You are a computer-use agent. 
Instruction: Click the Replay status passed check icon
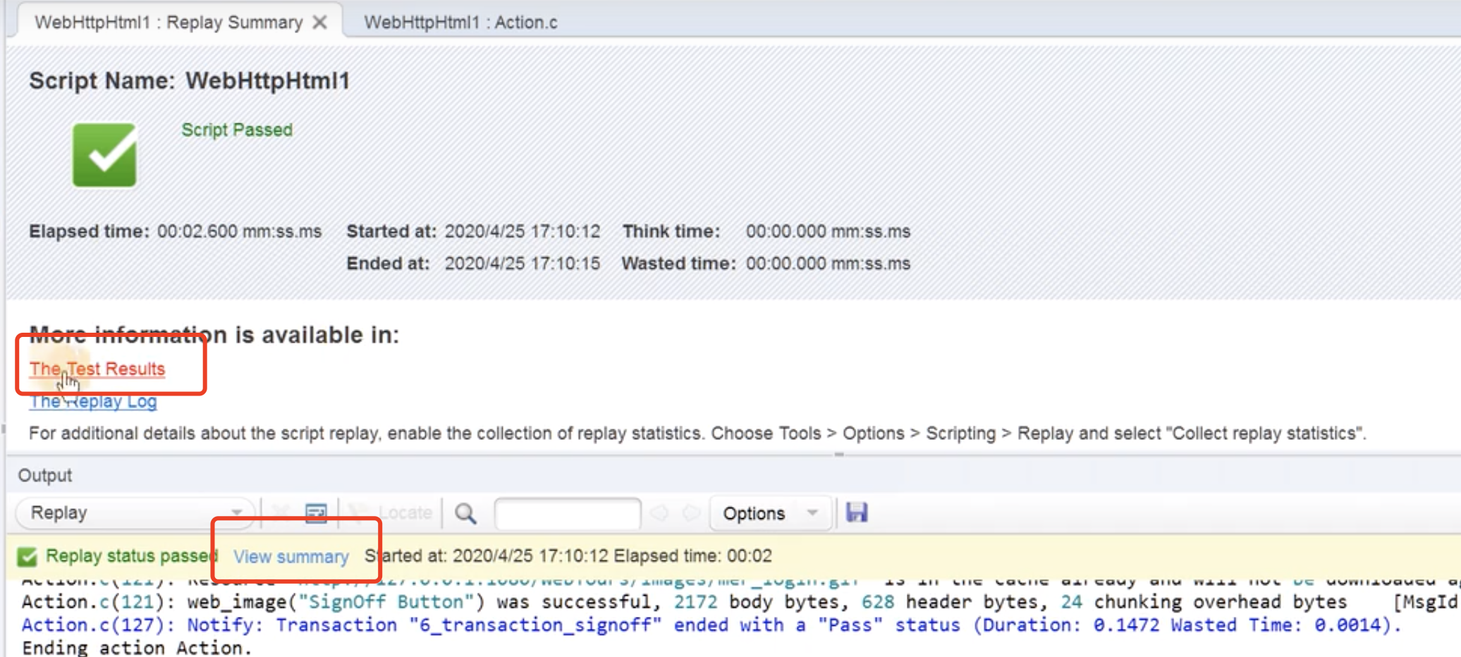coord(27,557)
